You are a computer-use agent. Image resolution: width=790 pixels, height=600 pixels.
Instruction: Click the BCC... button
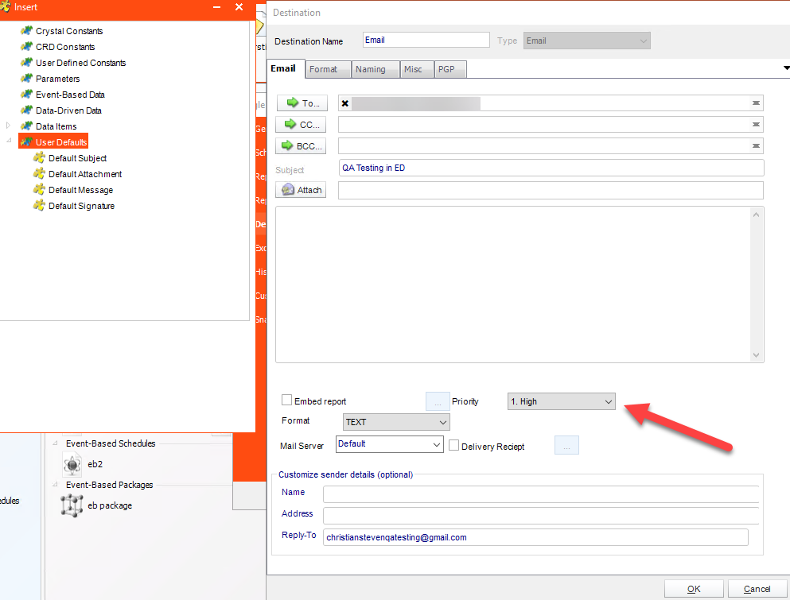302,145
